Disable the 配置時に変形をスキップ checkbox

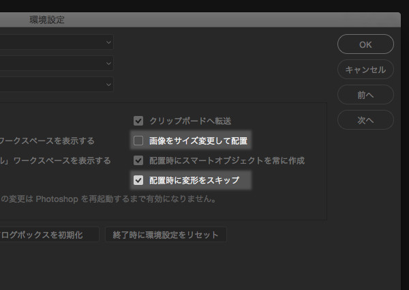click(x=138, y=181)
